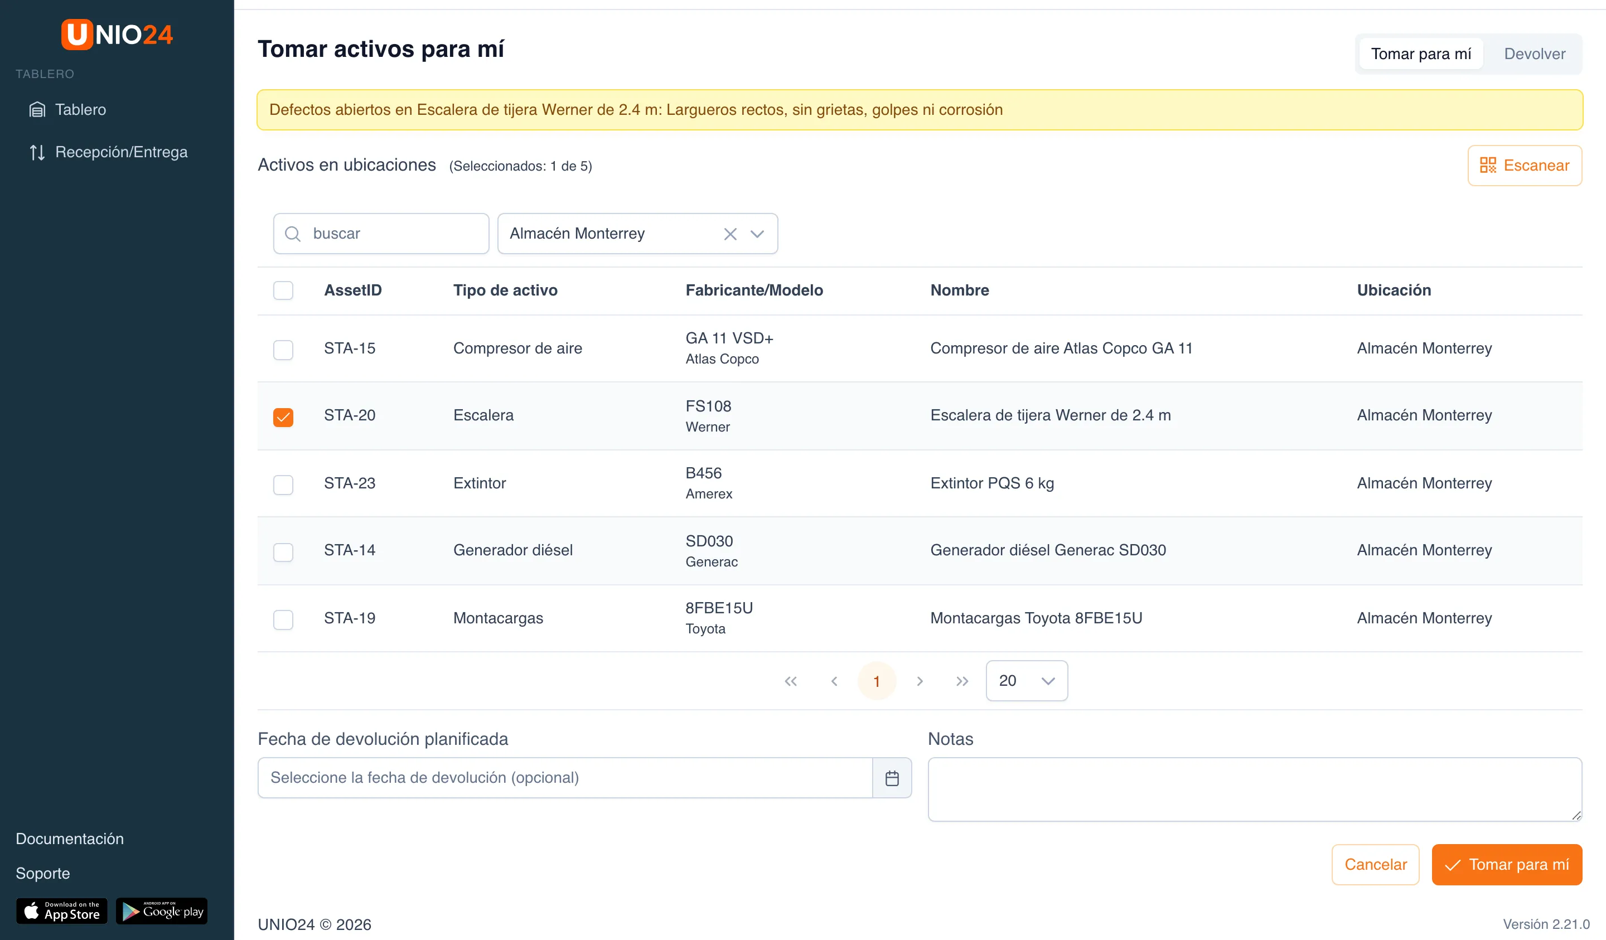Check the STA-15 Compresor de aire row
Image resolution: width=1606 pixels, height=940 pixels.
(283, 349)
